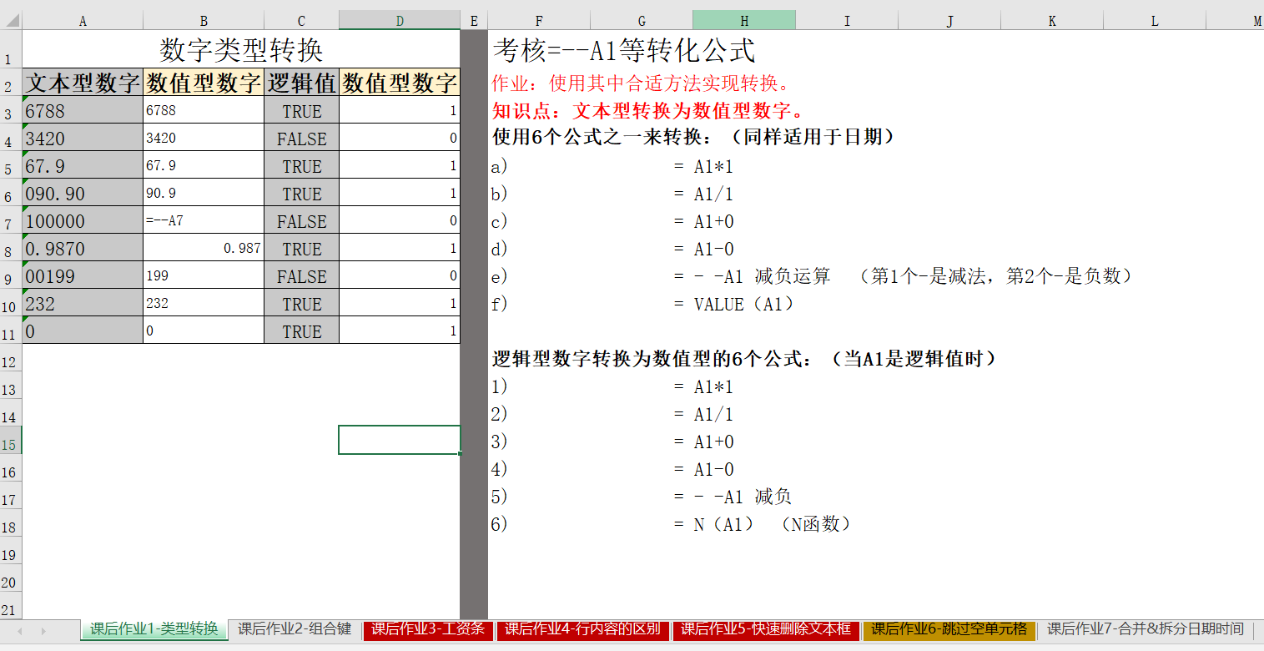Click the formula text = VALUE（A1）
Image resolution: width=1264 pixels, height=651 pixels.
click(x=734, y=304)
